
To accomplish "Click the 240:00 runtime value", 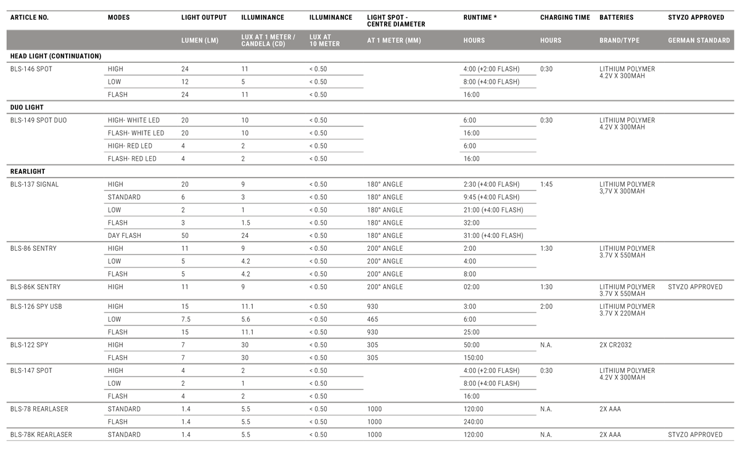I will click(474, 422).
